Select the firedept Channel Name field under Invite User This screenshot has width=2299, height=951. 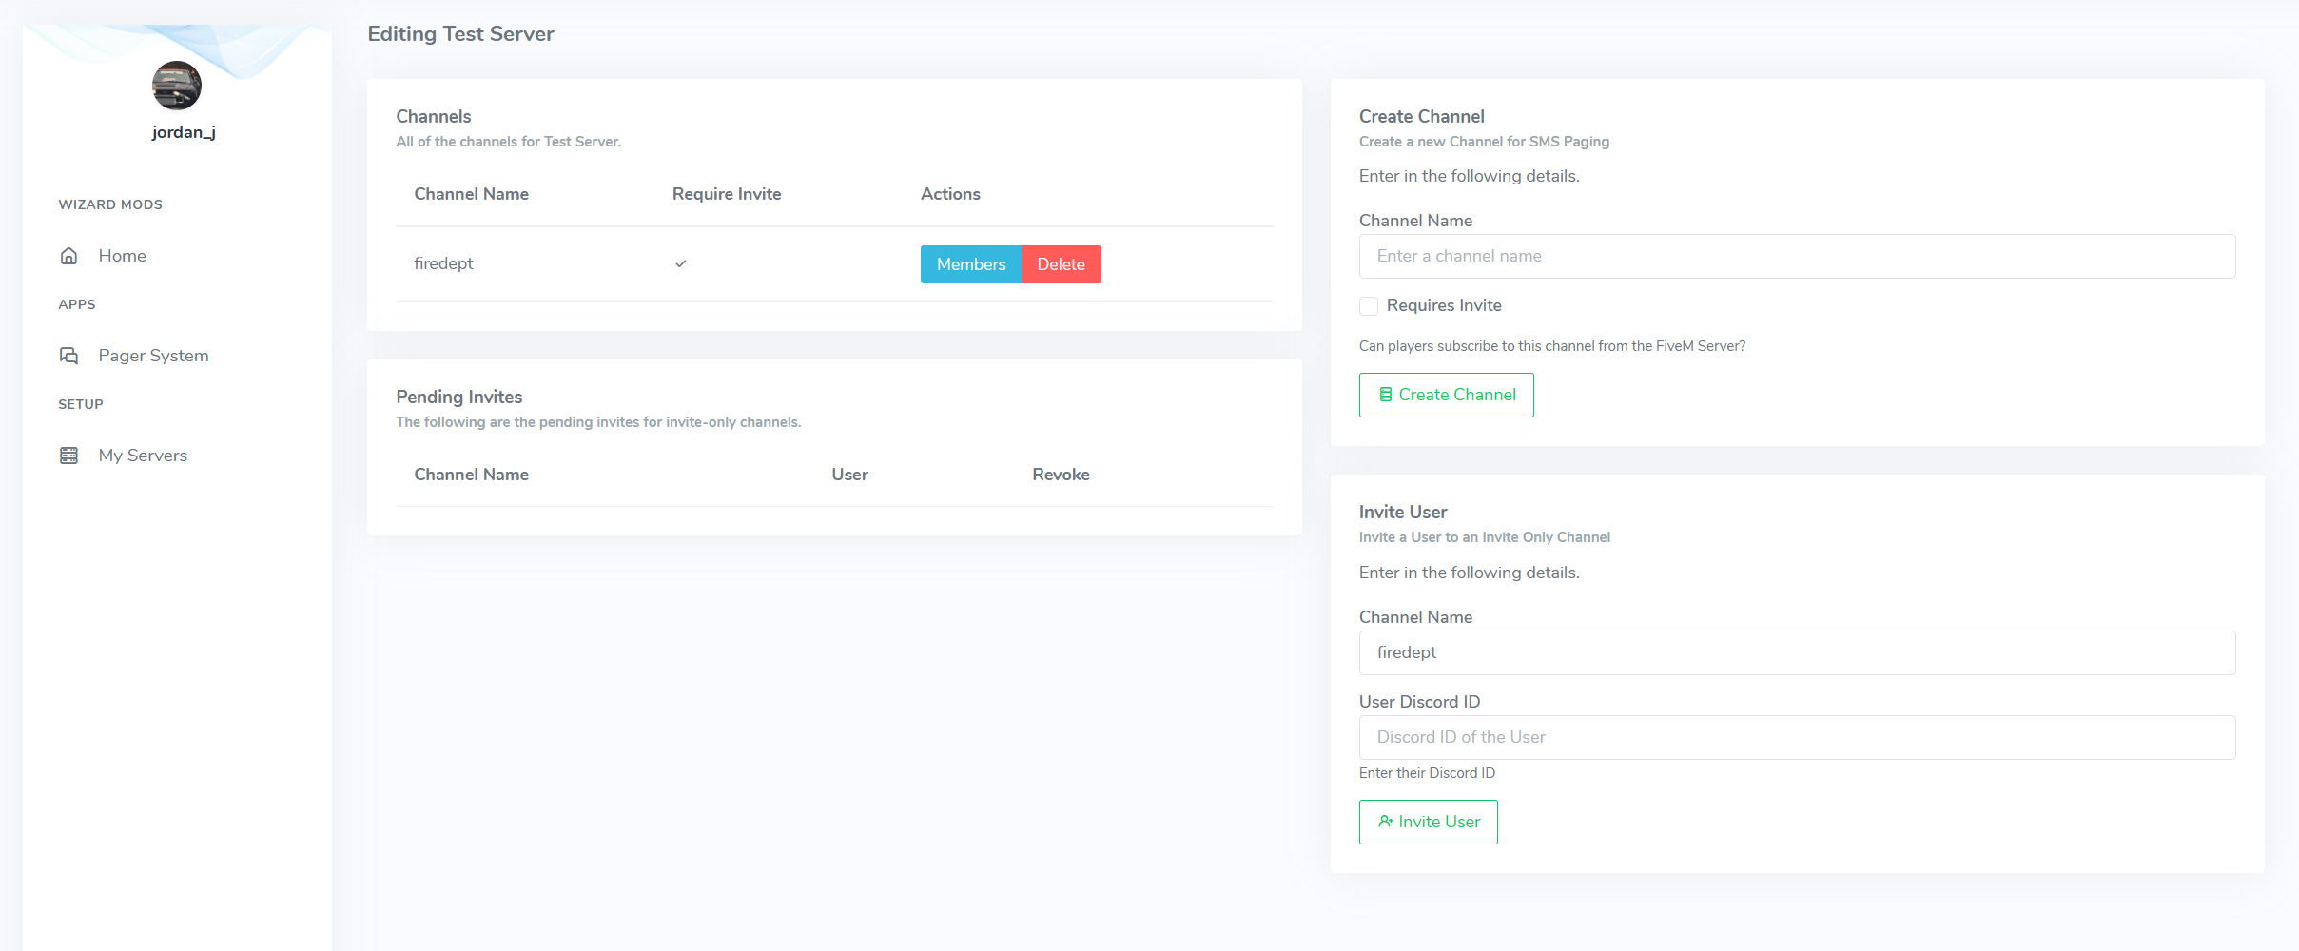[1796, 652]
